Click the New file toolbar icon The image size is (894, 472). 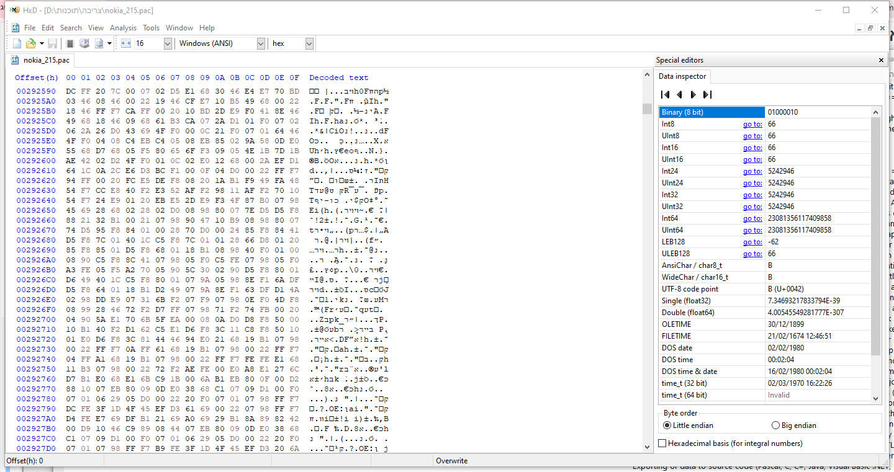click(x=17, y=43)
